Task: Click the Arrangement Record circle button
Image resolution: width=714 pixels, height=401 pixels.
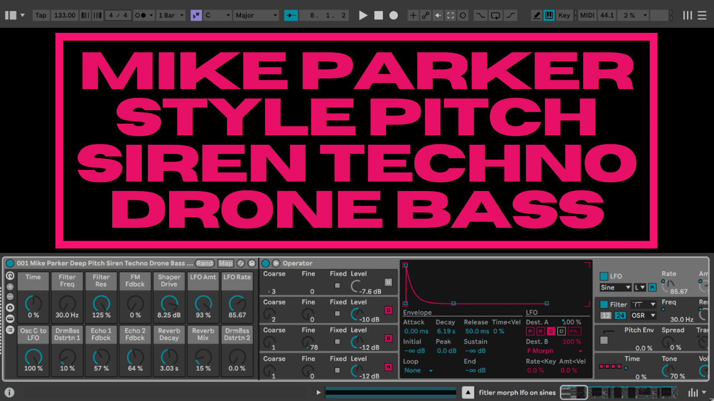Action: (394, 16)
